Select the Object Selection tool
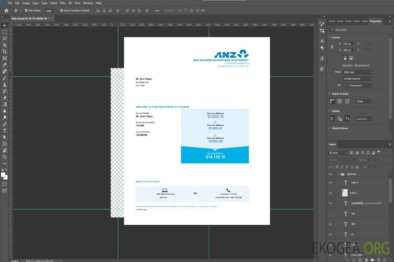The width and height of the screenshot is (394, 262). [4, 45]
